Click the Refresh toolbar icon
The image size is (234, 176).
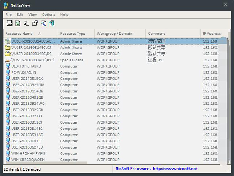18,23
